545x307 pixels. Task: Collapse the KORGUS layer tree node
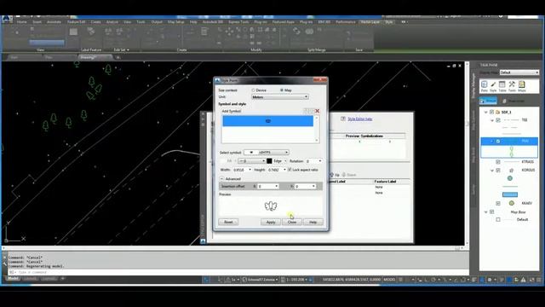(492, 171)
